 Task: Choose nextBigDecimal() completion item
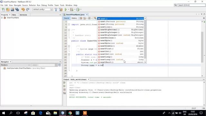[x=121, y=30]
